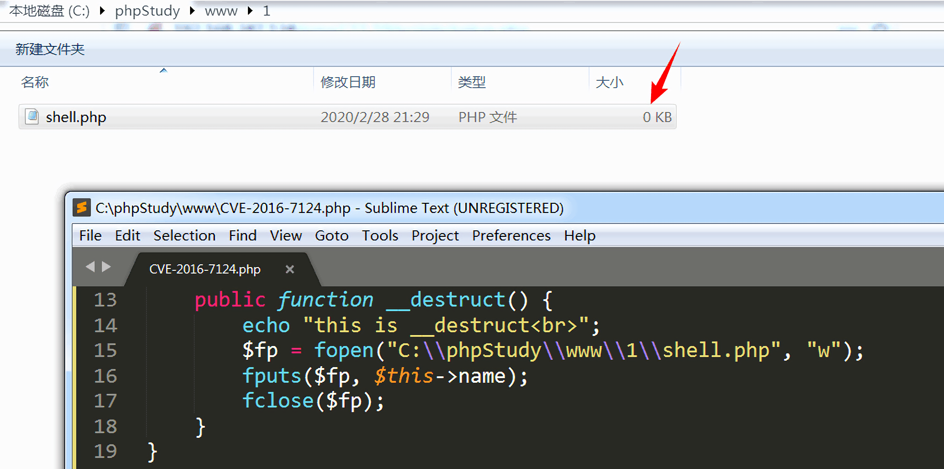The width and height of the screenshot is (944, 469).
Task: Click the public keyword on line 13
Action: [230, 300]
